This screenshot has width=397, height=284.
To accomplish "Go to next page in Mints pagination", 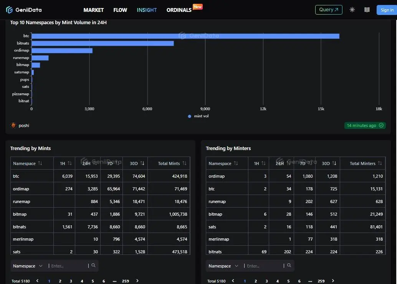I will coord(137,281).
